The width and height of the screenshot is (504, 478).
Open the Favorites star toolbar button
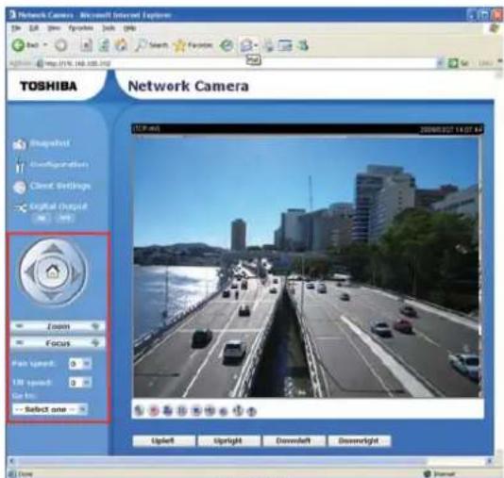[x=193, y=45]
